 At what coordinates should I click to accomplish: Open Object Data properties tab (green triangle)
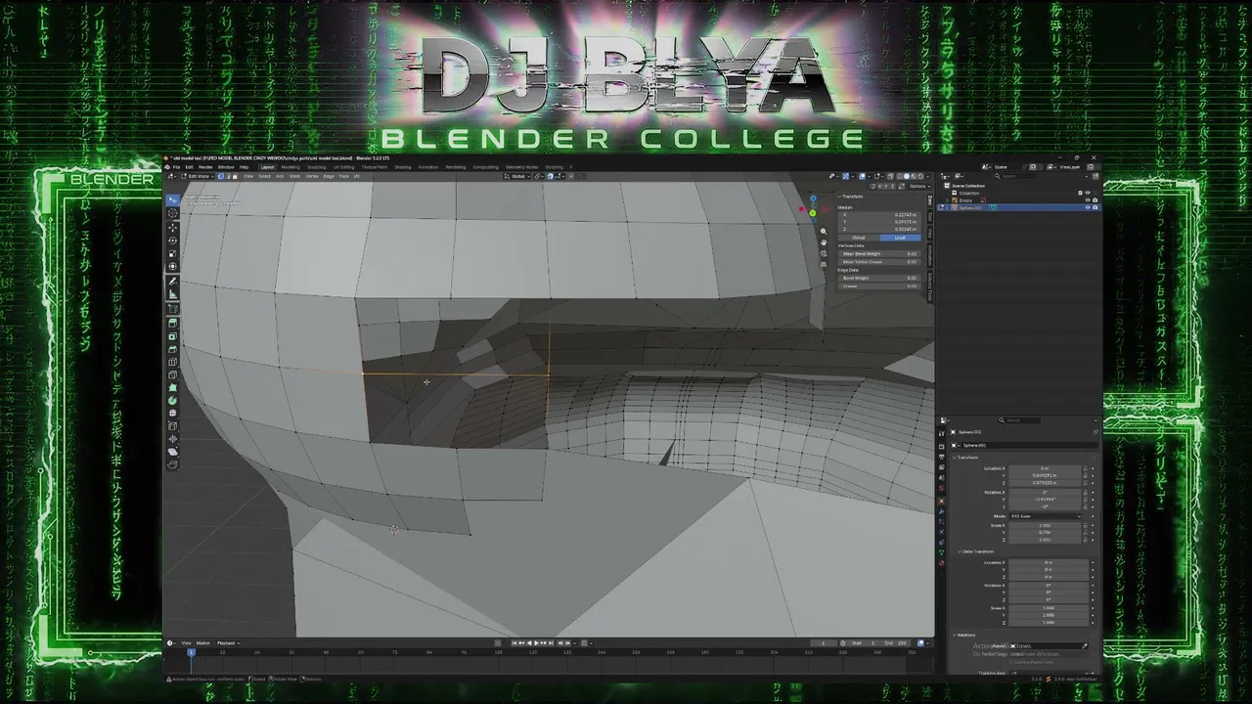click(942, 552)
